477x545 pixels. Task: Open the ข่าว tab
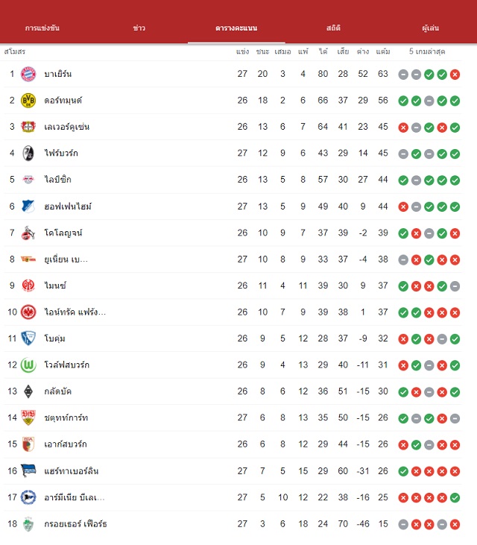click(x=139, y=28)
